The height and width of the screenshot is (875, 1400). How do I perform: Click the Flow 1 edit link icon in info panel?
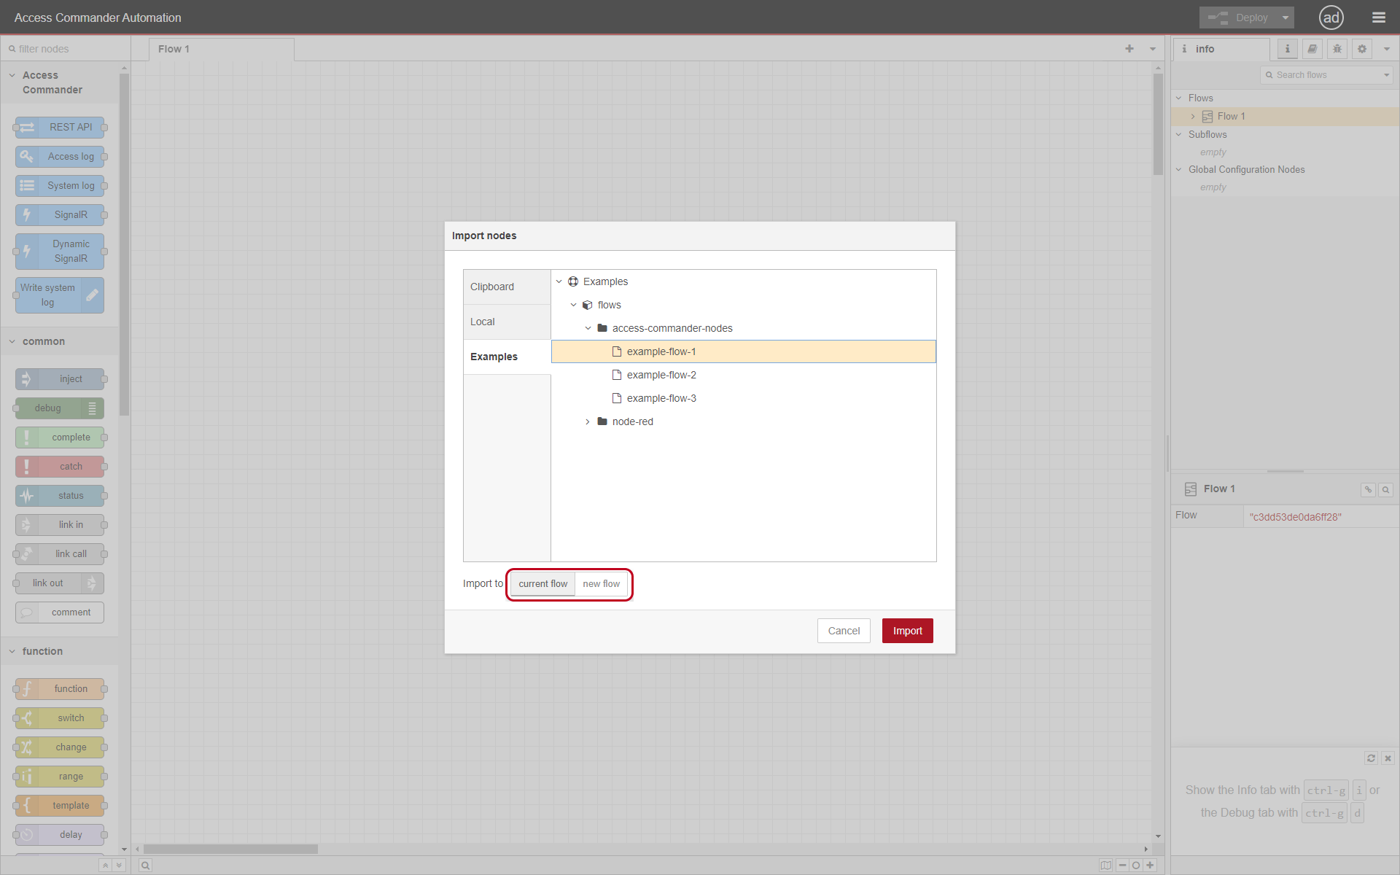(1368, 490)
